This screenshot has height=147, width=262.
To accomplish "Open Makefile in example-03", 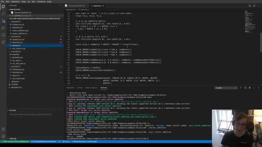I will point(16,54).
